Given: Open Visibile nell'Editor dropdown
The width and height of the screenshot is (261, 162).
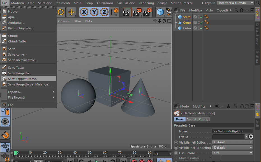Looking at the screenshot, I should point(232,142).
